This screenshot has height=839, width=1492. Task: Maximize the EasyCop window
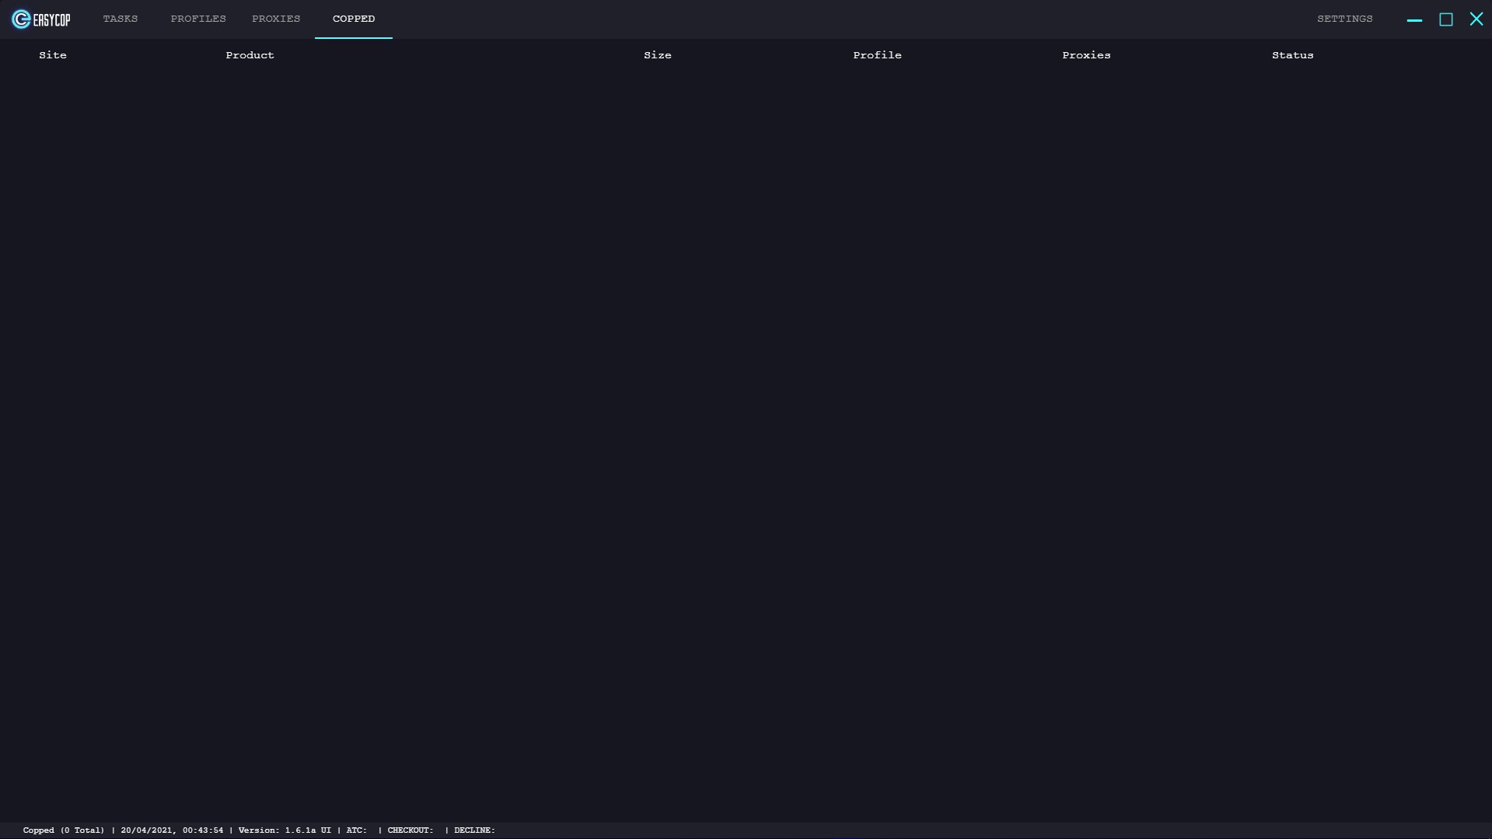1445,19
